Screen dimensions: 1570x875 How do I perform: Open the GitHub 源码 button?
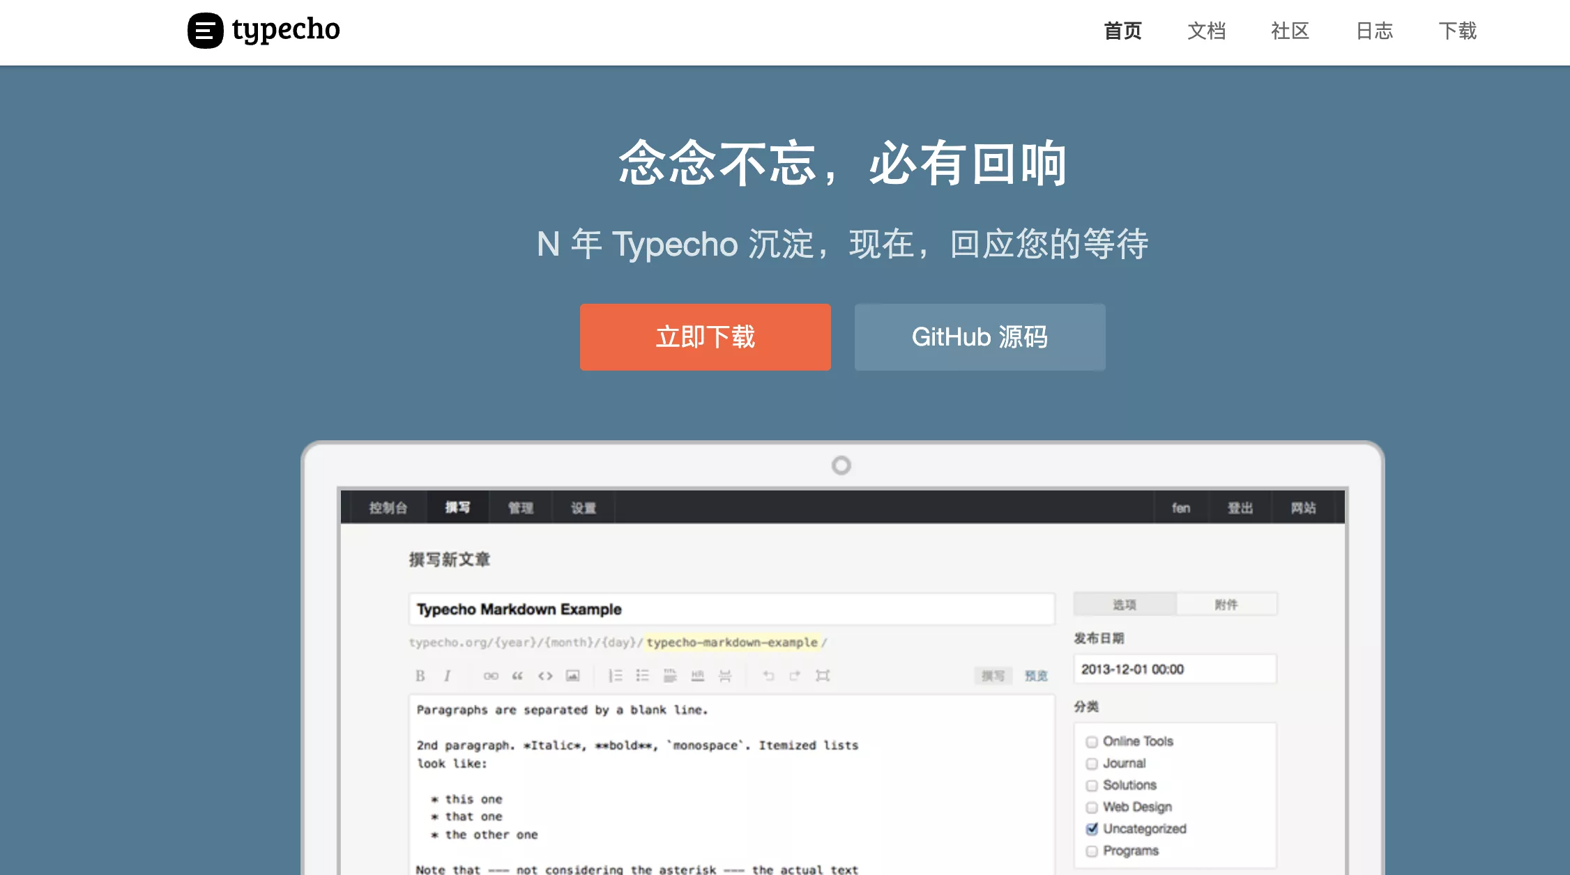point(980,337)
